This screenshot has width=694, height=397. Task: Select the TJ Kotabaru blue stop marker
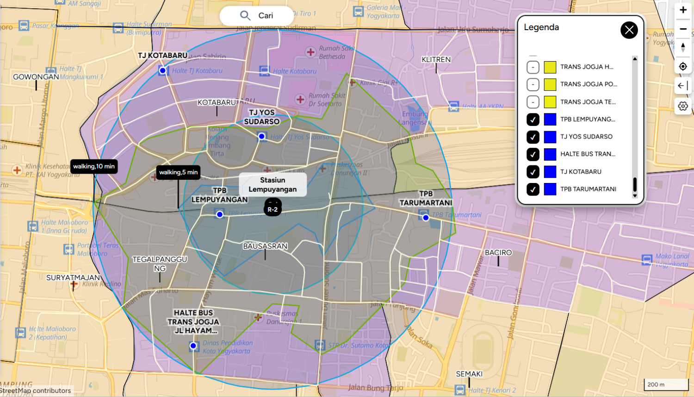pyautogui.click(x=162, y=70)
